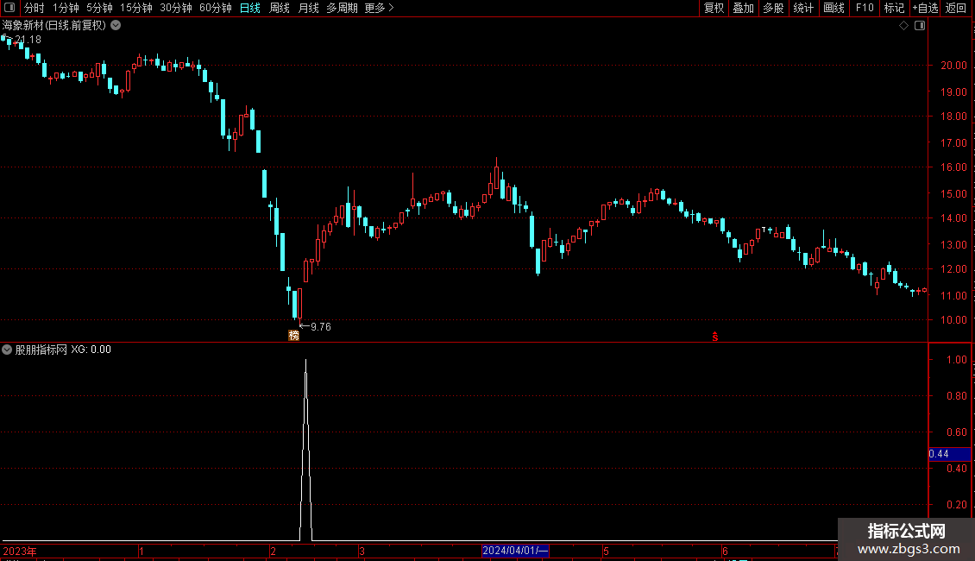Click the red S marker on chart
975x561 pixels.
point(715,337)
